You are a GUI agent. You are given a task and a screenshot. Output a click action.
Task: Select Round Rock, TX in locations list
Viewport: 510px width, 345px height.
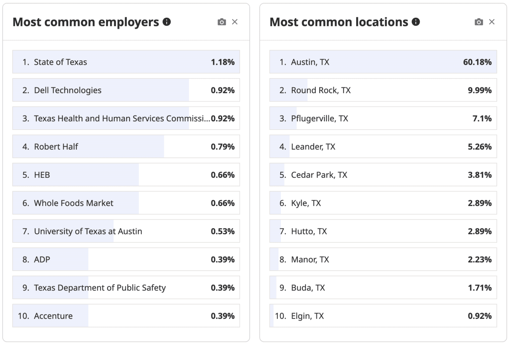[x=382, y=90]
